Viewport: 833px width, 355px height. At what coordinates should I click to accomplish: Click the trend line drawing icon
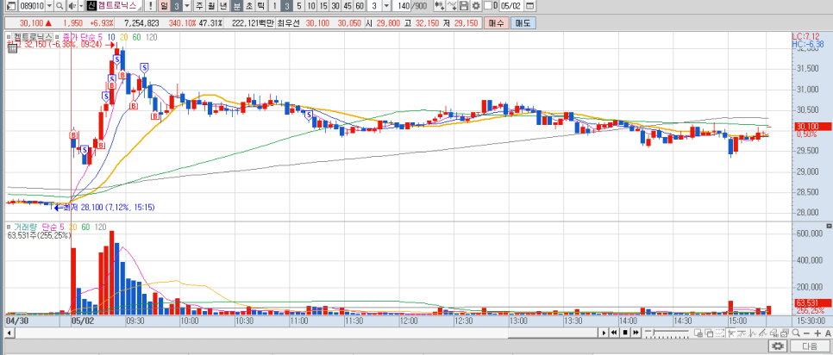point(742,333)
